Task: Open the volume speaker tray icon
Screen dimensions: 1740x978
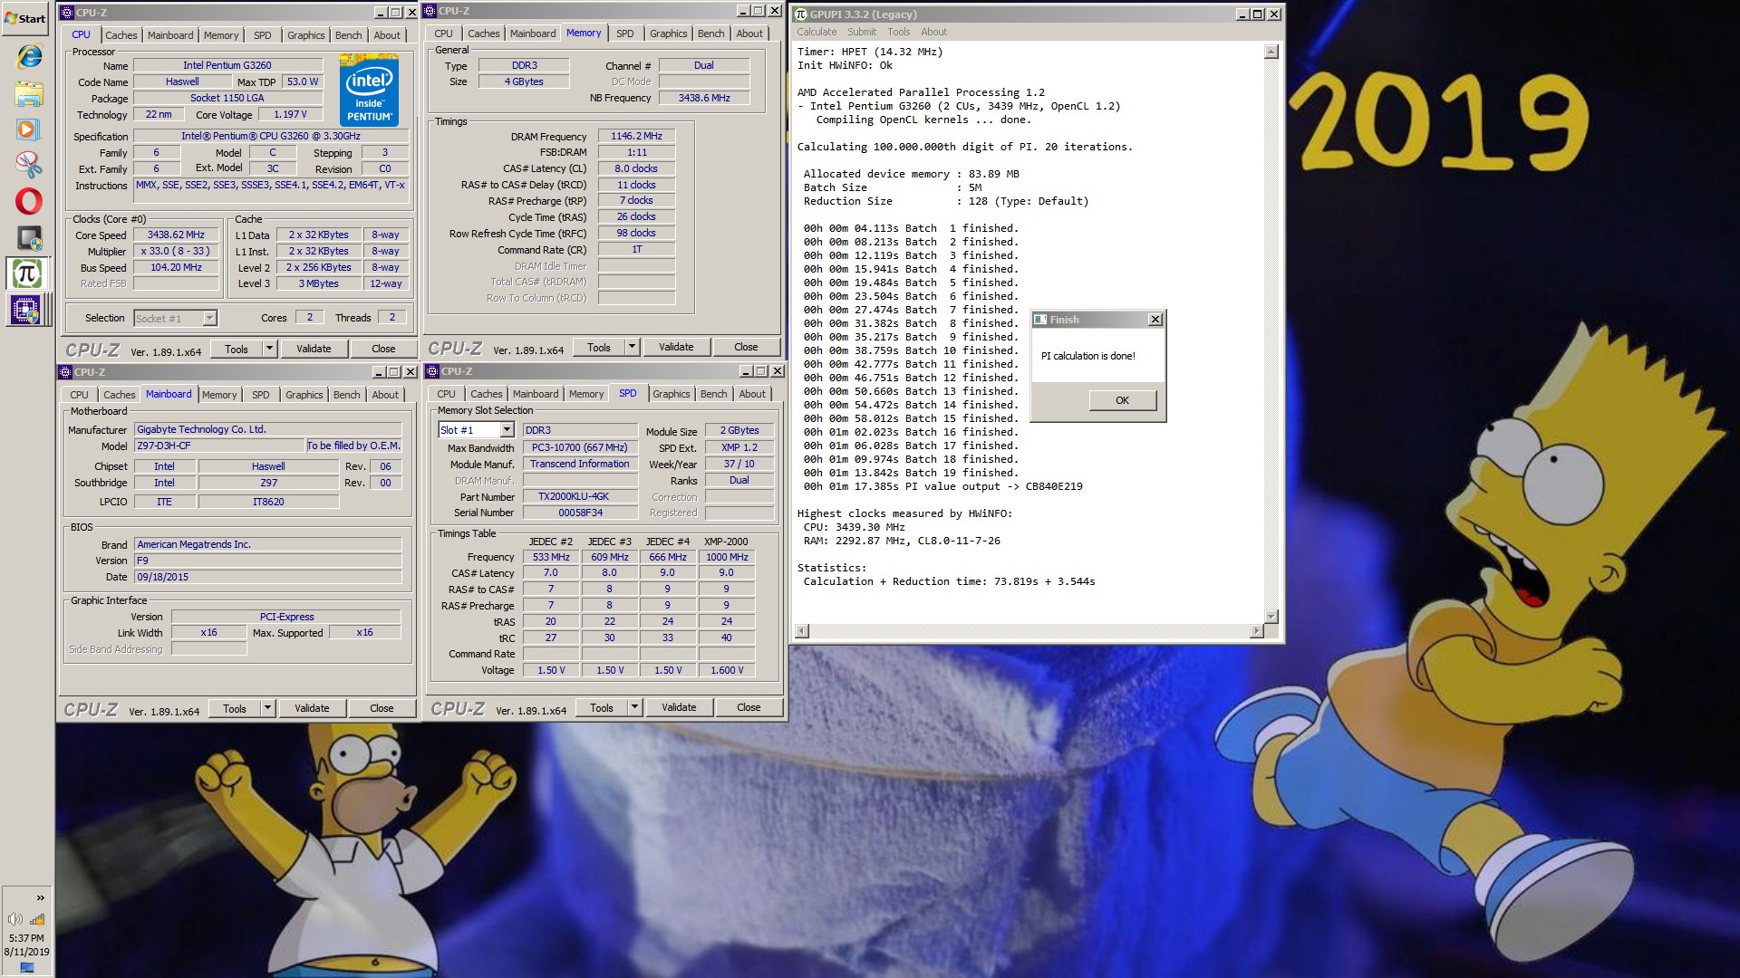Action: (x=15, y=920)
